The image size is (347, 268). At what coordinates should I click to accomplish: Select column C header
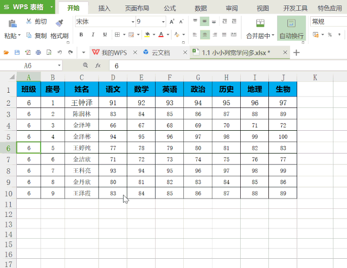[x=82, y=77]
